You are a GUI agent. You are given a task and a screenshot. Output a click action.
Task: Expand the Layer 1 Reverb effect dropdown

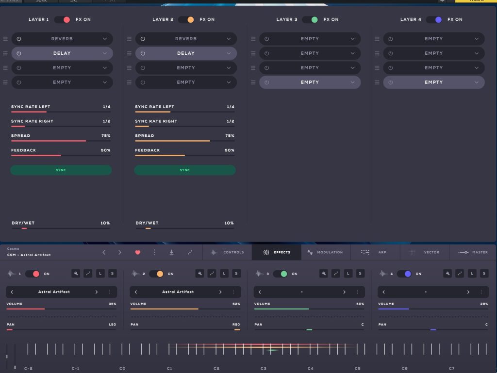(x=105, y=39)
